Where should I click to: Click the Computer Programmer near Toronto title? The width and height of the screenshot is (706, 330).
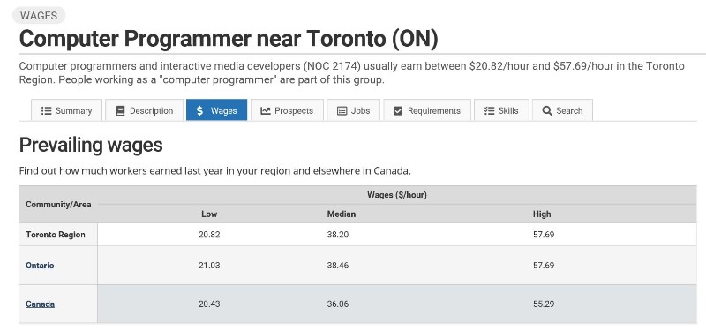229,39
